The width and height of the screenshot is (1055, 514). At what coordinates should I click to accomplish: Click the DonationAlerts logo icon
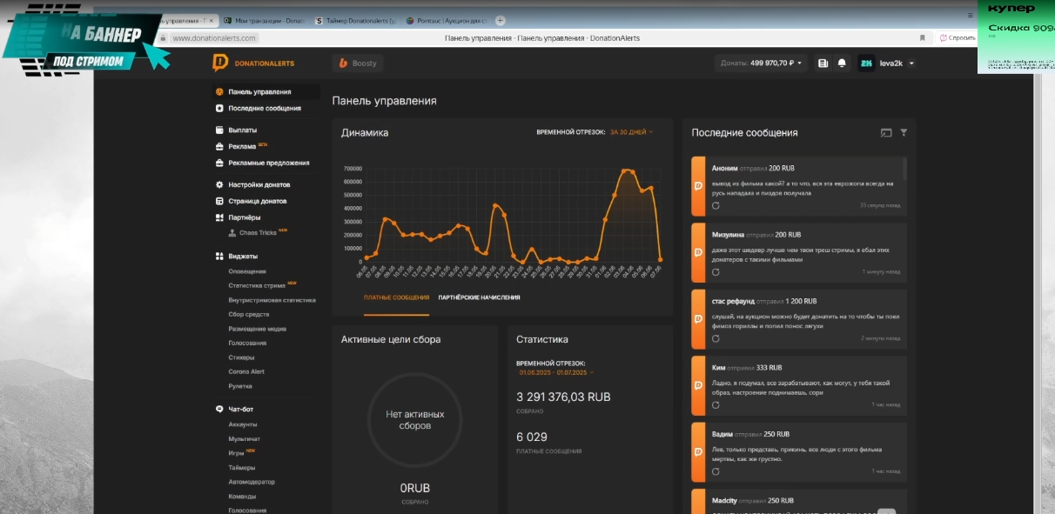pyautogui.click(x=220, y=63)
